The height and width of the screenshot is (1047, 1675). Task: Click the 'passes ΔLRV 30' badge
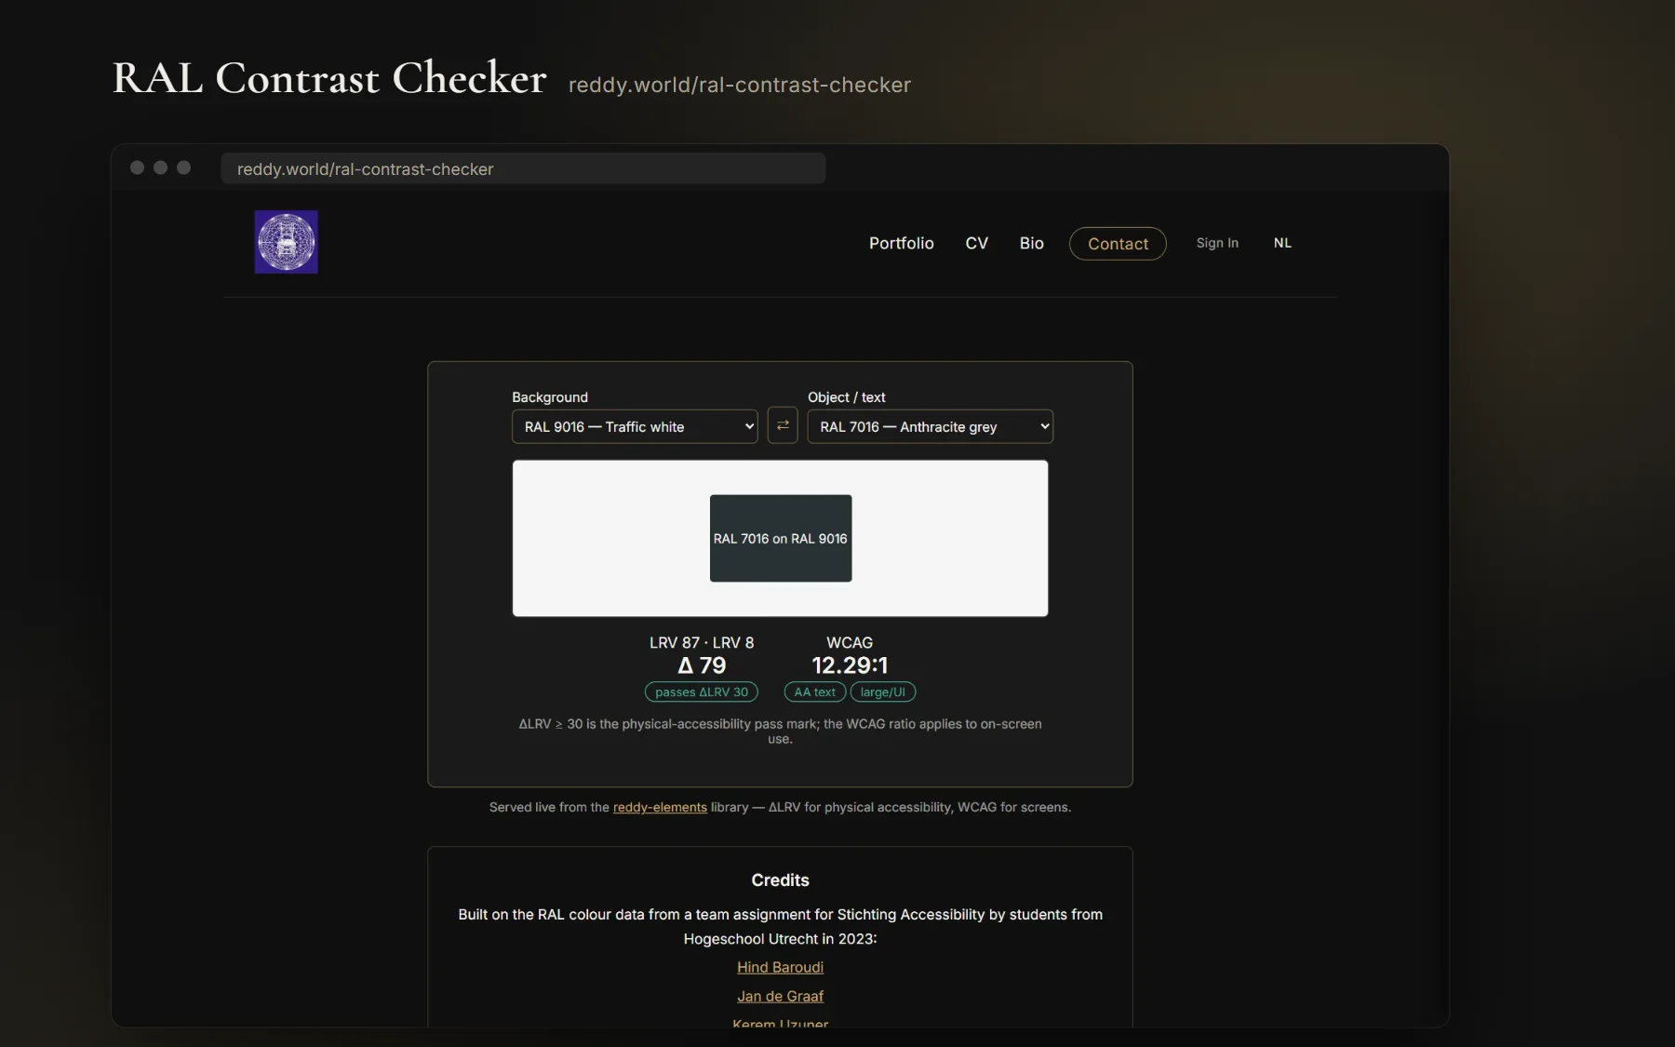(x=702, y=691)
